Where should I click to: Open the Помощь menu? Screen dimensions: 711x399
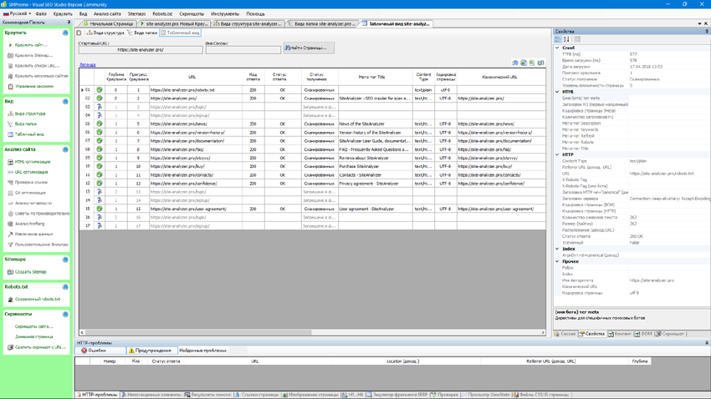click(x=255, y=13)
